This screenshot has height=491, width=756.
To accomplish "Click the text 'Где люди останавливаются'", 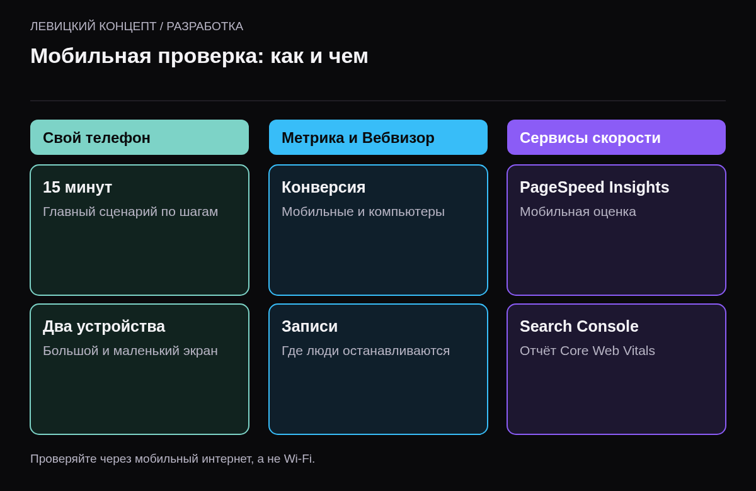I will coord(365,351).
